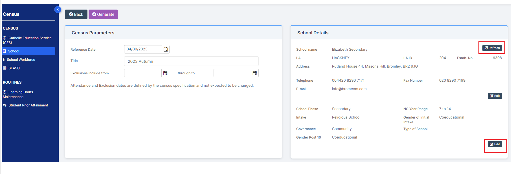Click the Intake value Religious School

pos(346,117)
